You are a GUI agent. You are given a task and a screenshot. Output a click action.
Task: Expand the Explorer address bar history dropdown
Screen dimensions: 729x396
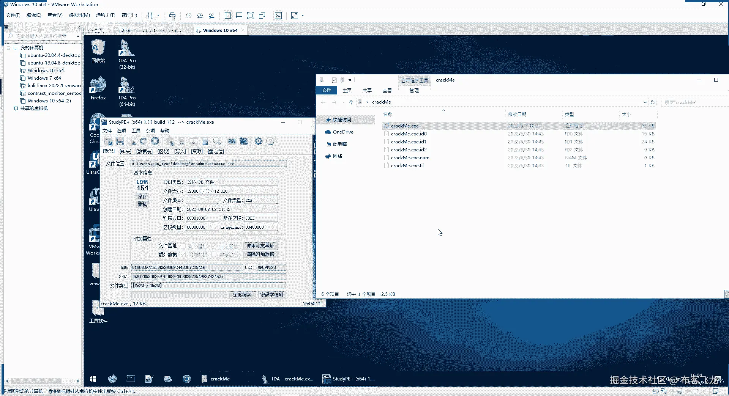point(645,102)
